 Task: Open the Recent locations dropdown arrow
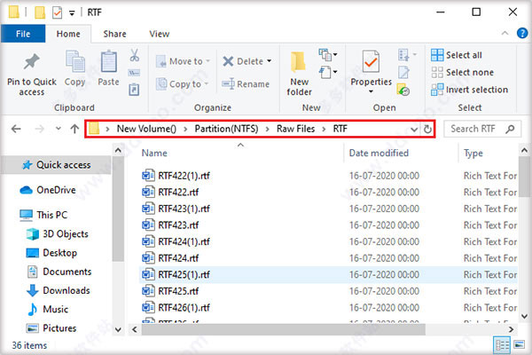pos(59,129)
